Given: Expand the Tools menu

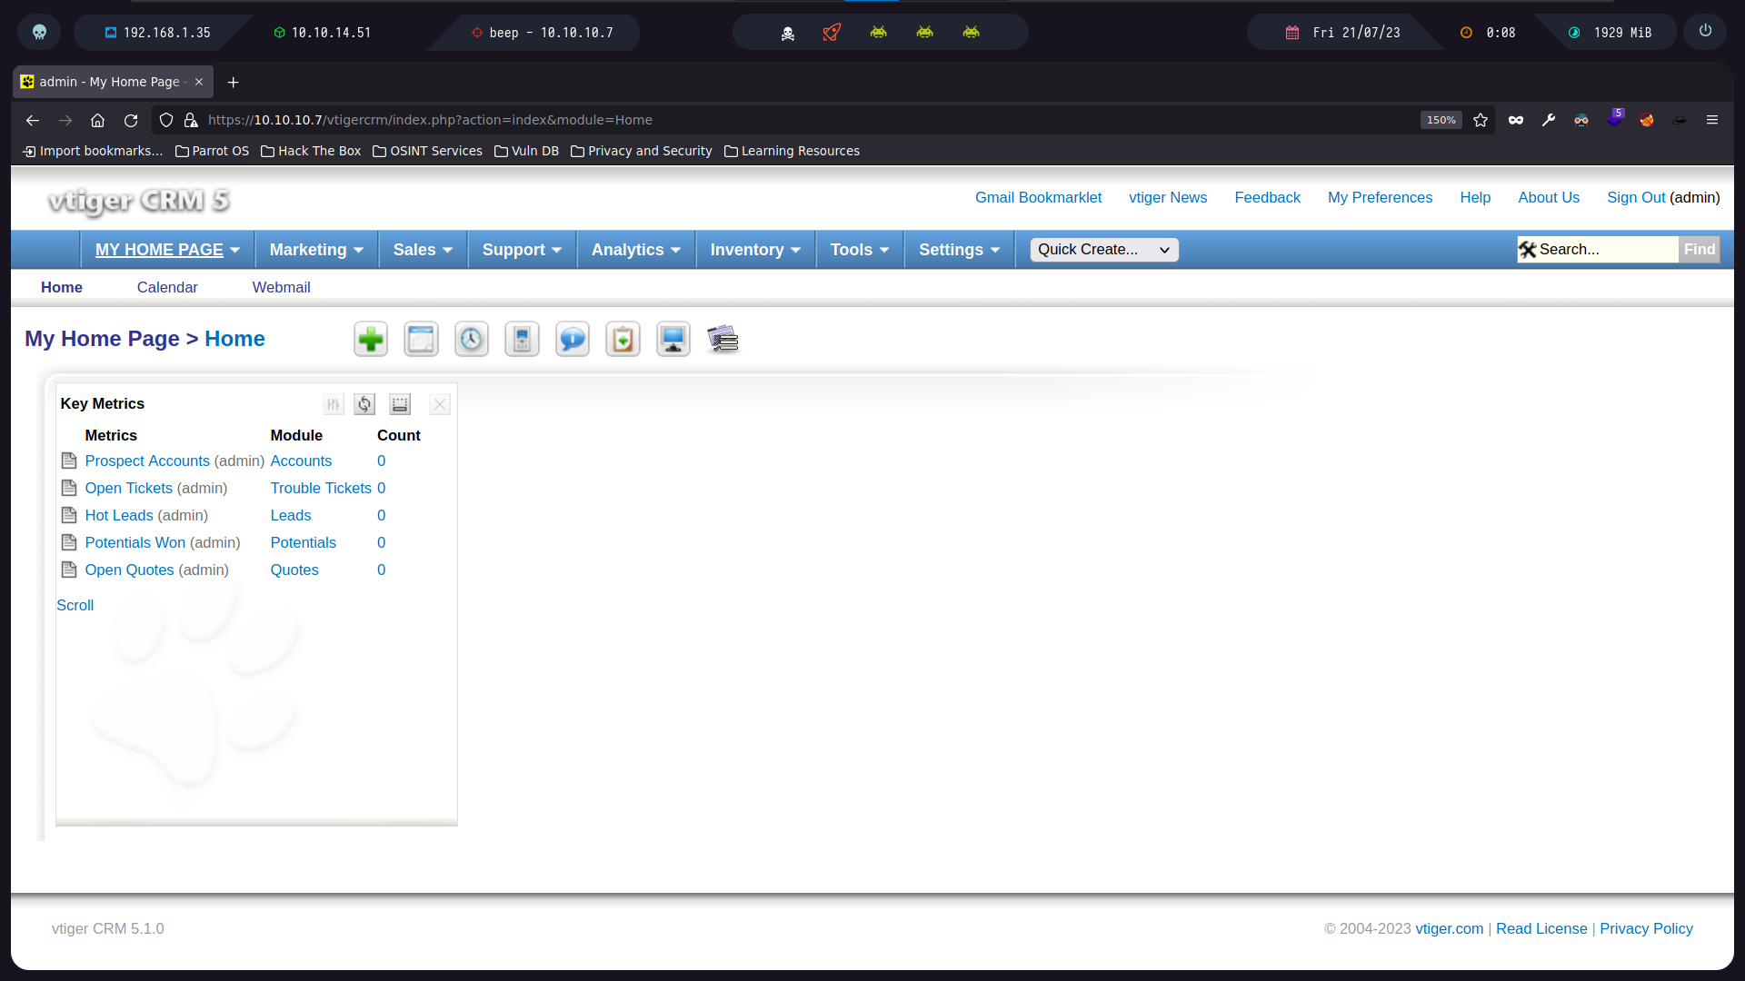Looking at the screenshot, I should [859, 250].
